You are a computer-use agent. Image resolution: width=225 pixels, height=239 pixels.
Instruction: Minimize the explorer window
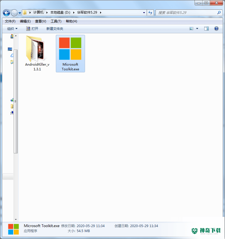[199, 3]
